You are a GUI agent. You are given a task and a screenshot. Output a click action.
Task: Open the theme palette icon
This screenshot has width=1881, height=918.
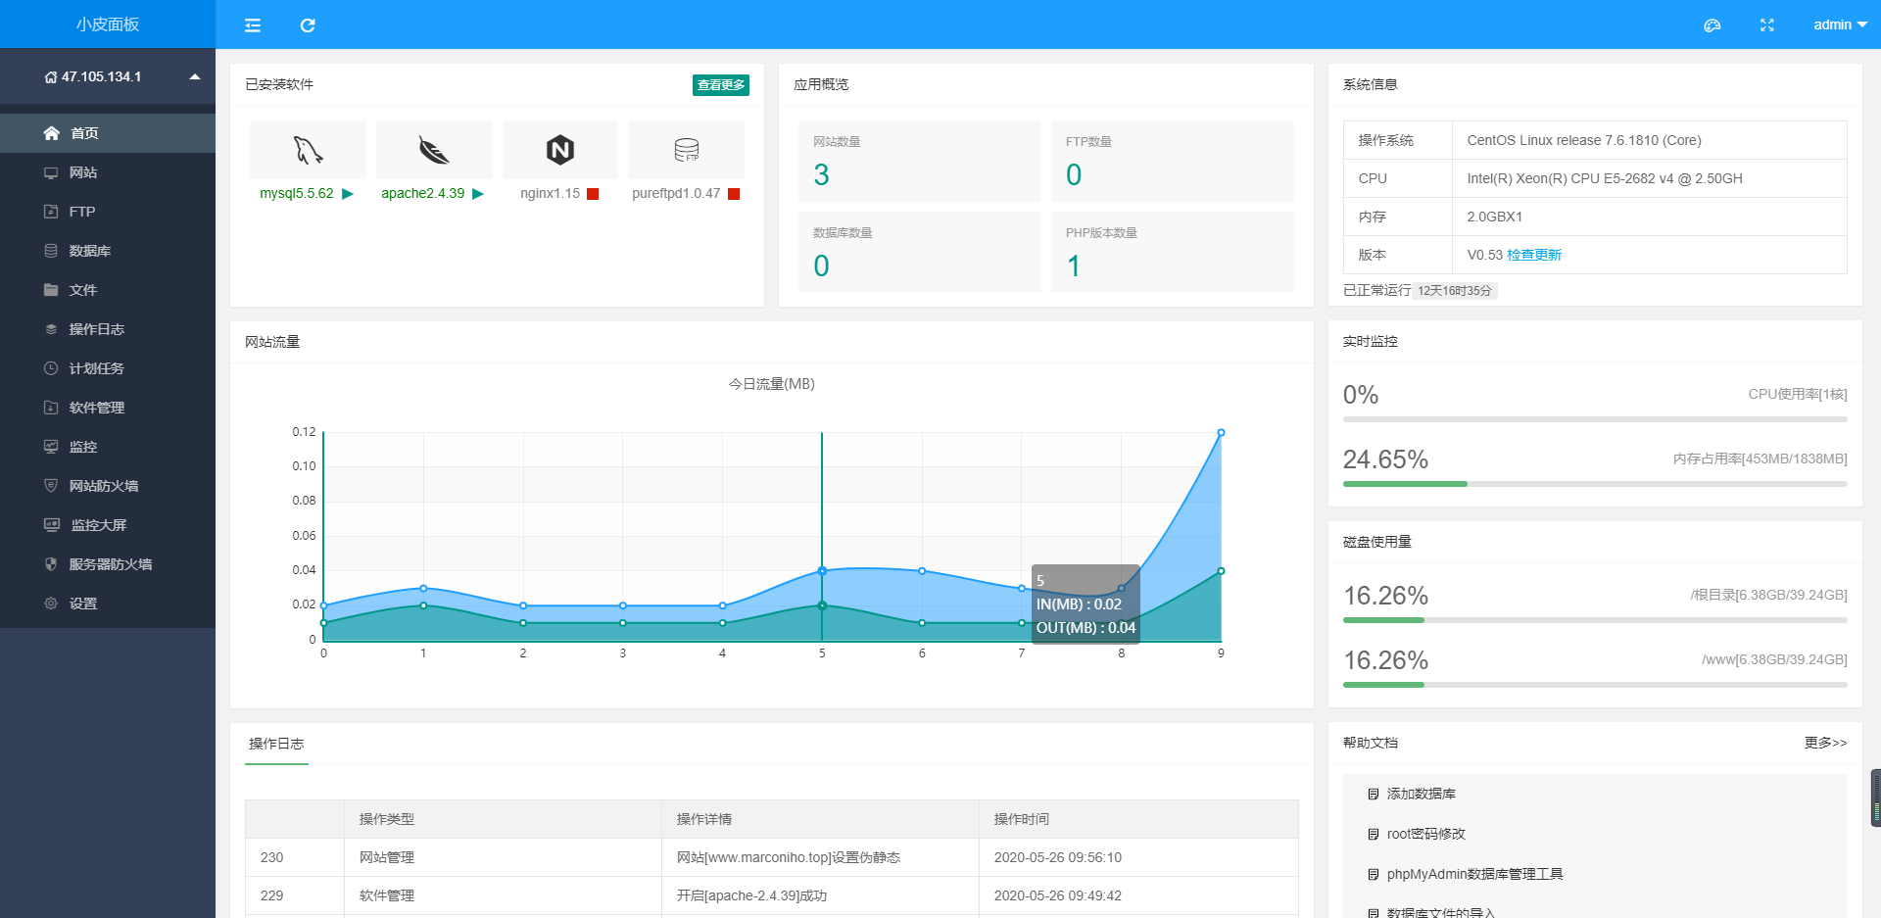[x=1712, y=25]
